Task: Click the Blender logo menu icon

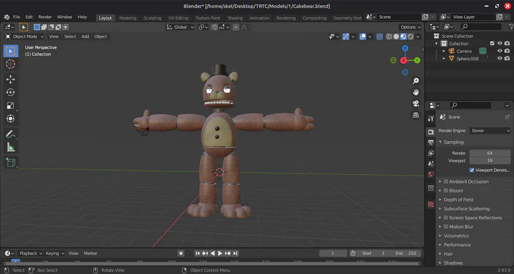Action: click(x=6, y=17)
